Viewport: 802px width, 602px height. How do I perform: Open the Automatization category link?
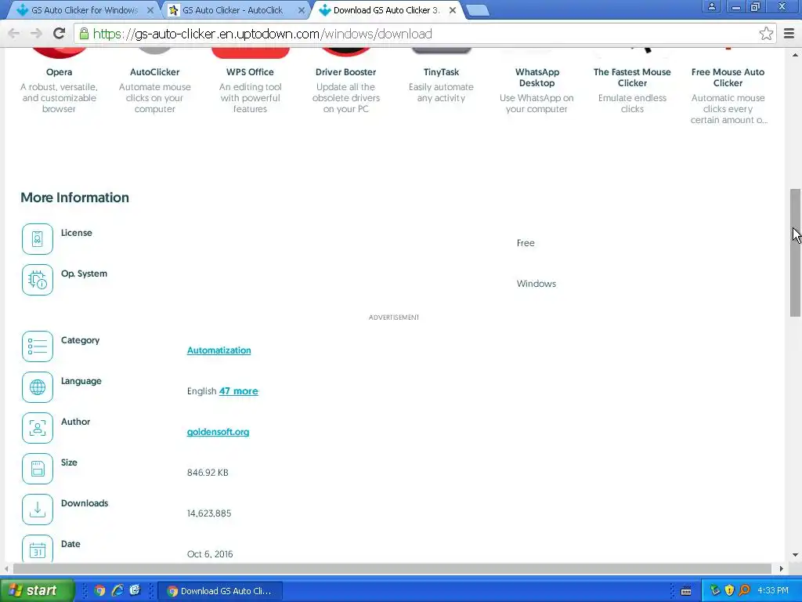[219, 350]
